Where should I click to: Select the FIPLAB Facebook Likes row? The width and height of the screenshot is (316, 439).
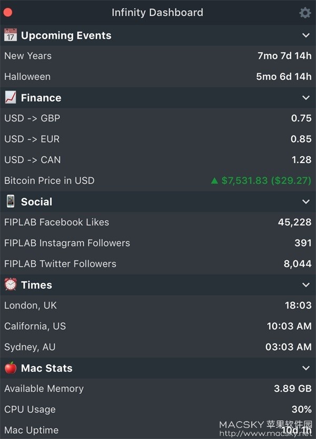(x=158, y=222)
